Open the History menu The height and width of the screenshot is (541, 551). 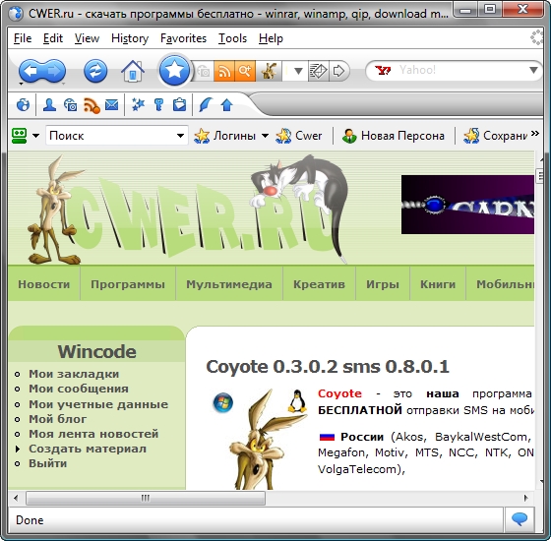[x=130, y=38]
